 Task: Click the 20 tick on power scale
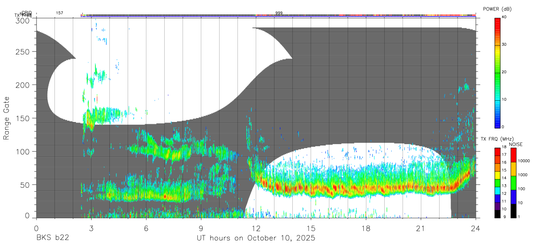click(504, 72)
